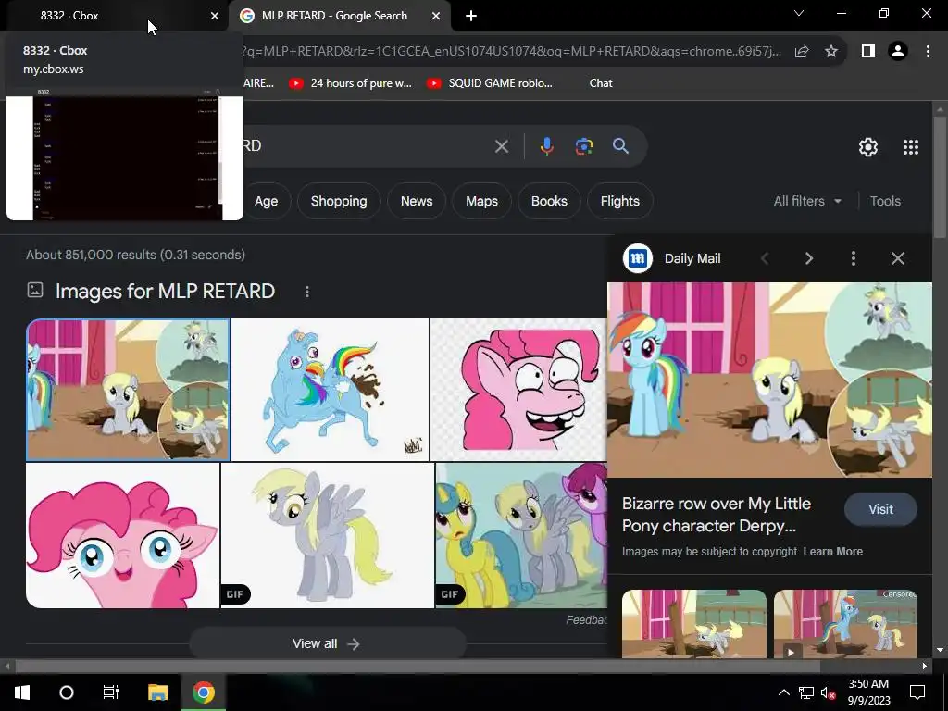
Task: Click the image results Feedback link
Action: [586, 619]
